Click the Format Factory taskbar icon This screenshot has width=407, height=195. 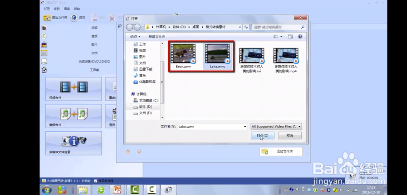pos(168,190)
